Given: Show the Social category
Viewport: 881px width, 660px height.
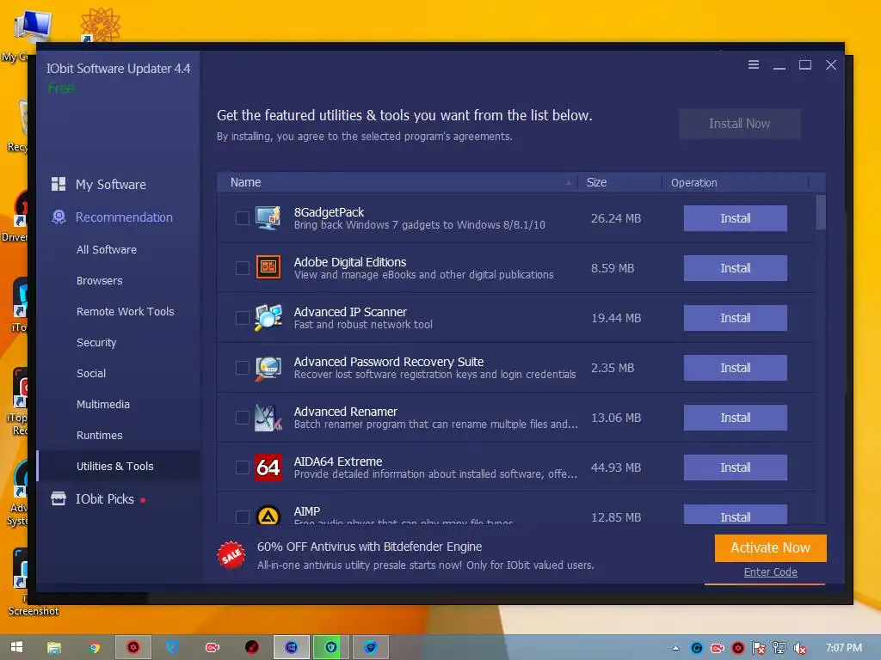Looking at the screenshot, I should pos(91,373).
